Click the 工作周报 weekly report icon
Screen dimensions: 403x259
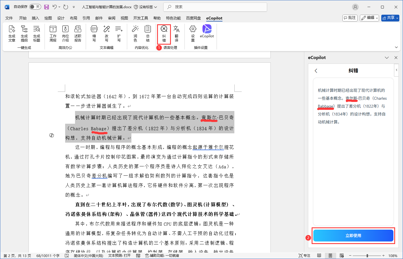[x=53, y=33]
